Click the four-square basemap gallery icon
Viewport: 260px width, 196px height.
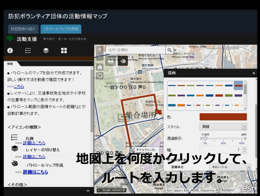[x=64, y=51]
